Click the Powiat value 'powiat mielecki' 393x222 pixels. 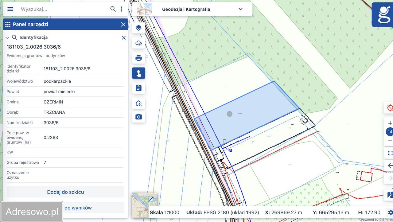tap(59, 92)
